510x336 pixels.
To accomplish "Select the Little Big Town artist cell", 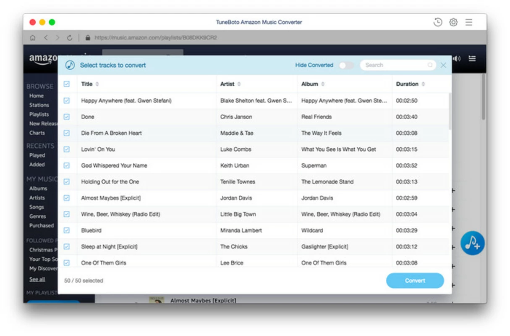I will coord(238,214).
